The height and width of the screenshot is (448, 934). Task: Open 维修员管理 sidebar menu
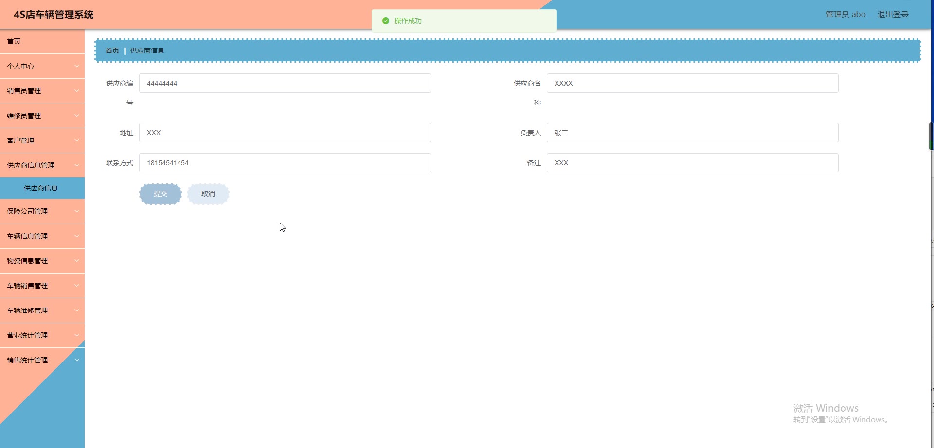pos(42,116)
